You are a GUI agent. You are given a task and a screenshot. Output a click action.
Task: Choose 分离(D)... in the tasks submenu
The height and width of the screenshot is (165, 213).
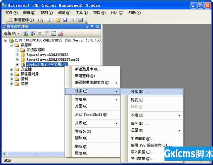point(152,92)
